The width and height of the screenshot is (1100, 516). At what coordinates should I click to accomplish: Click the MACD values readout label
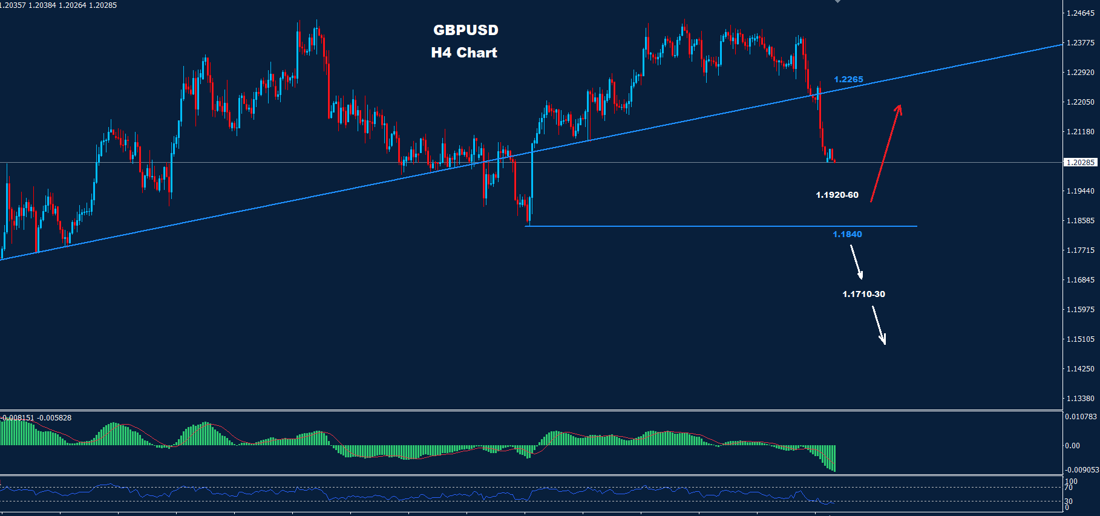[36, 418]
